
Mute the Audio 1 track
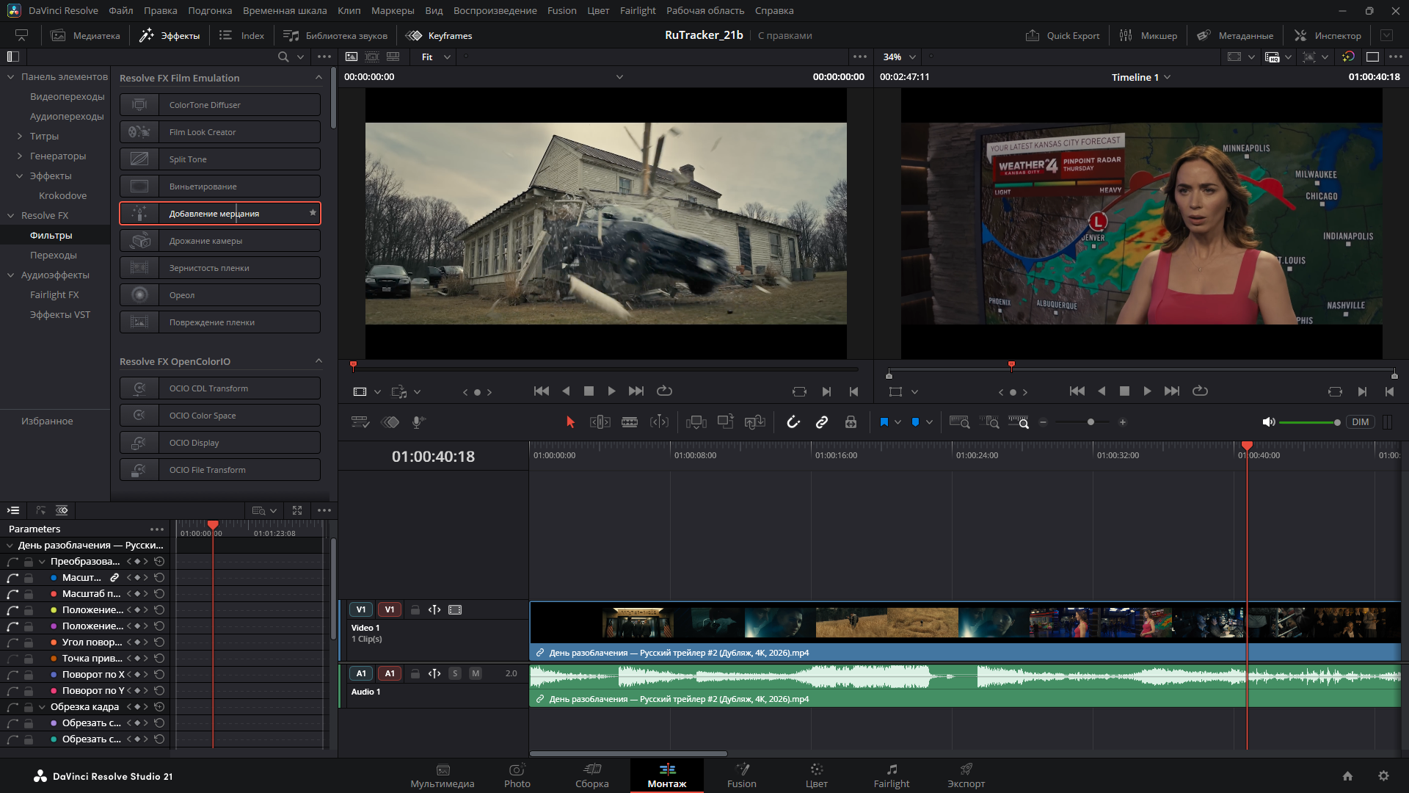pos(476,673)
